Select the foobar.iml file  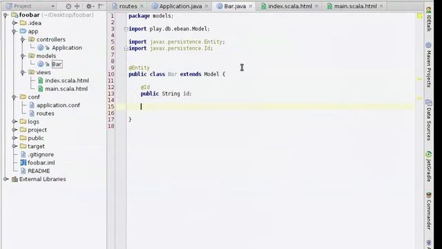[41, 163]
